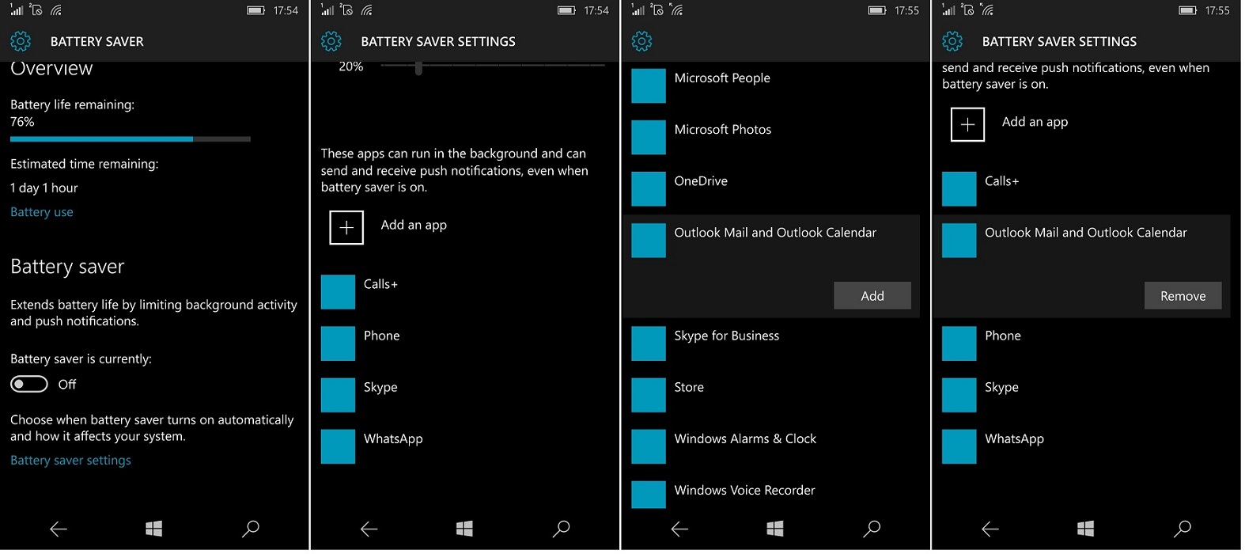Open the Battery use link
The image size is (1245, 554).
[x=42, y=212]
